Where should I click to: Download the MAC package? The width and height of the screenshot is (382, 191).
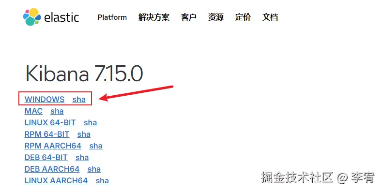pyautogui.click(x=33, y=111)
